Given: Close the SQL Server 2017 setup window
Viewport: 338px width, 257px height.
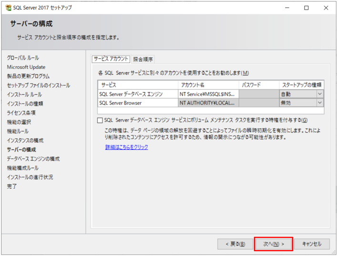Looking at the screenshot, I should pos(326,8).
